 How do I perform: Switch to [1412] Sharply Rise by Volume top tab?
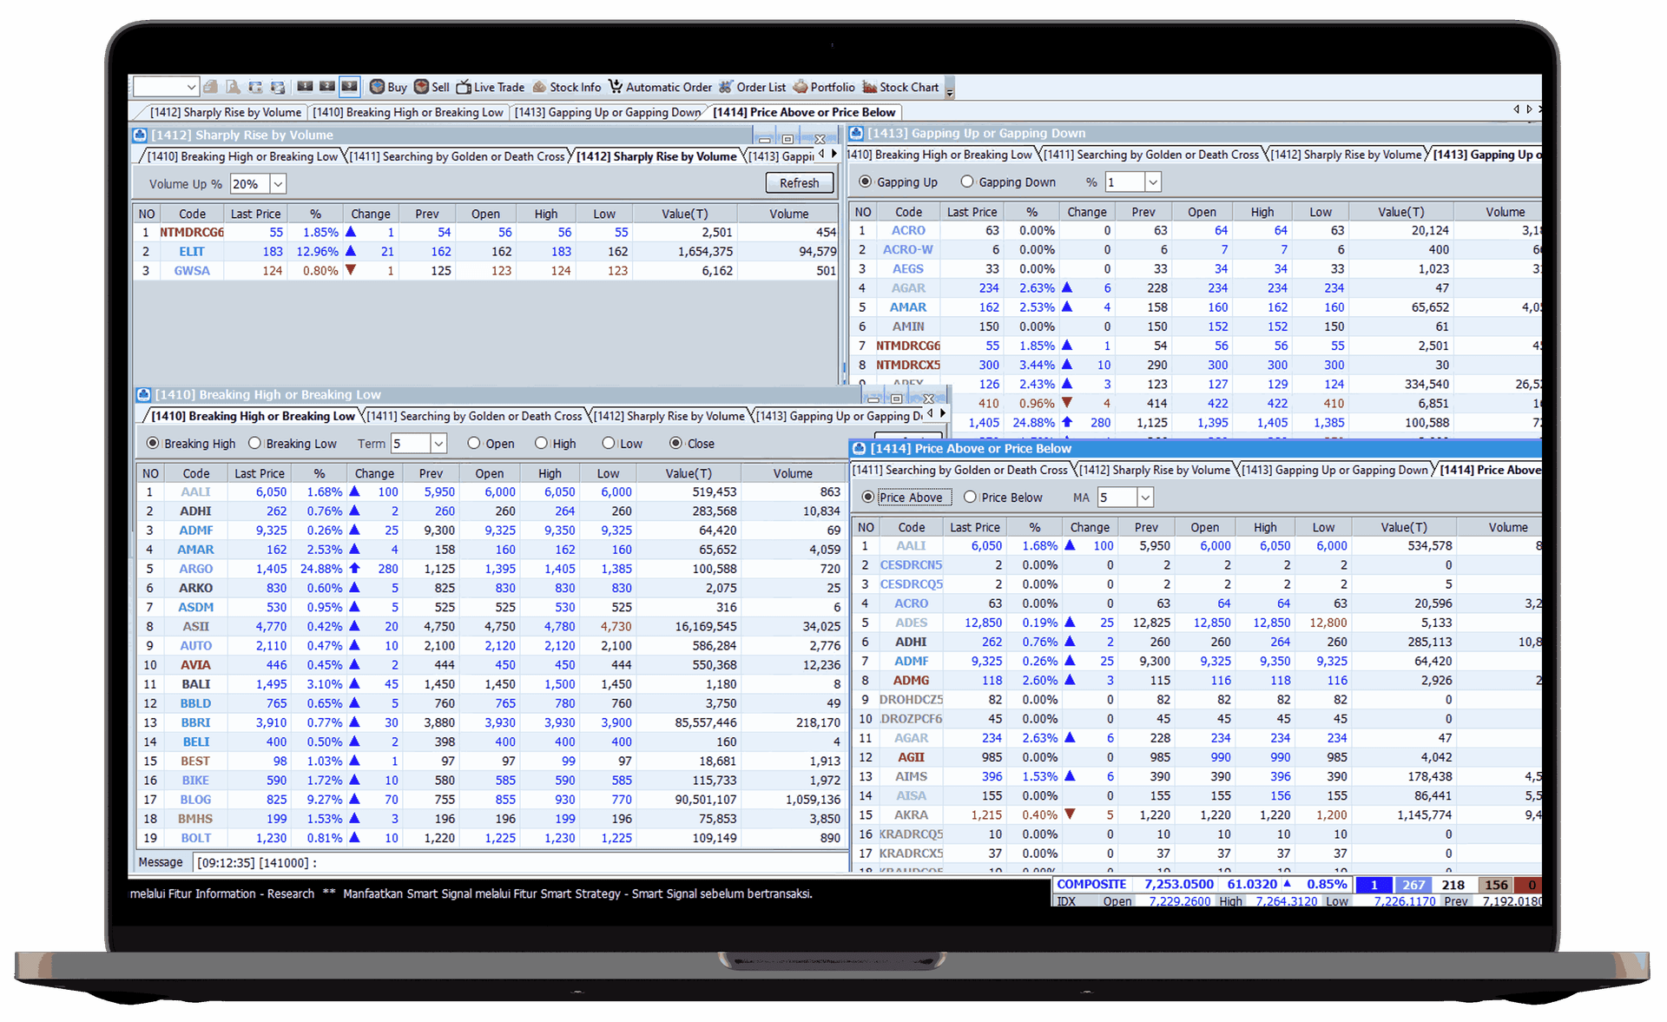coord(225,113)
